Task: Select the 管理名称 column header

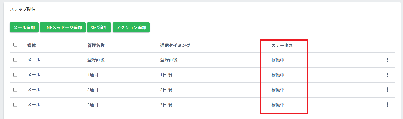Action: (x=96, y=45)
